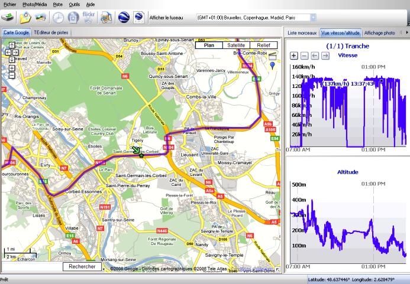The image size is (410, 284).
Task: Click the Prêt status bar text
Action: tap(5, 279)
